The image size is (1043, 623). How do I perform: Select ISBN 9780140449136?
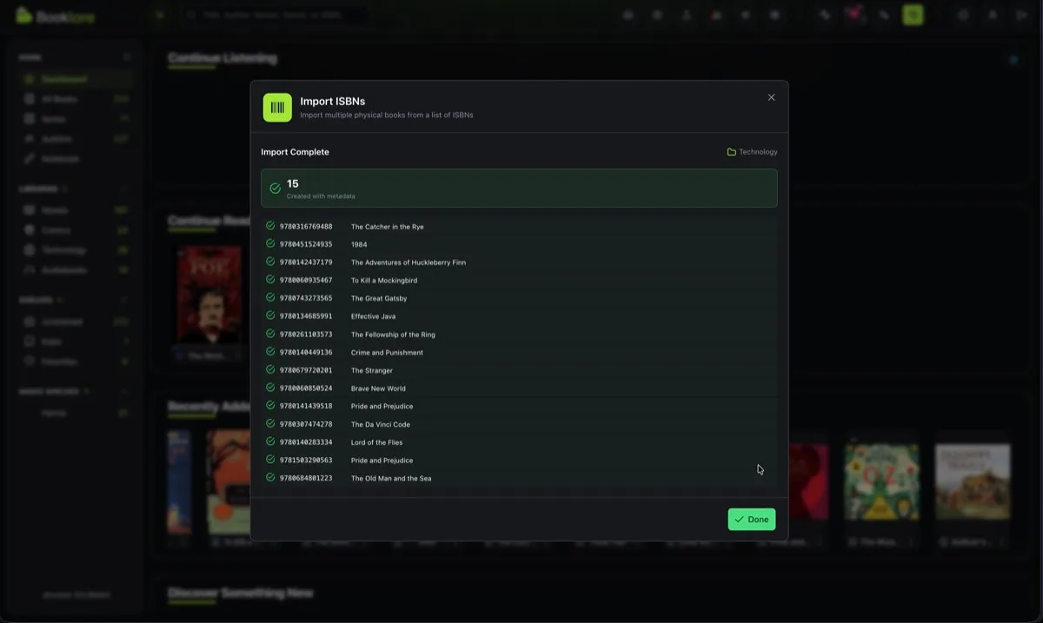pos(306,353)
